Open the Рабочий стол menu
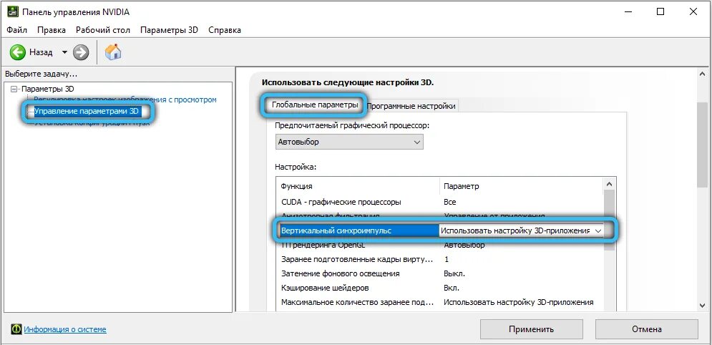 point(103,30)
